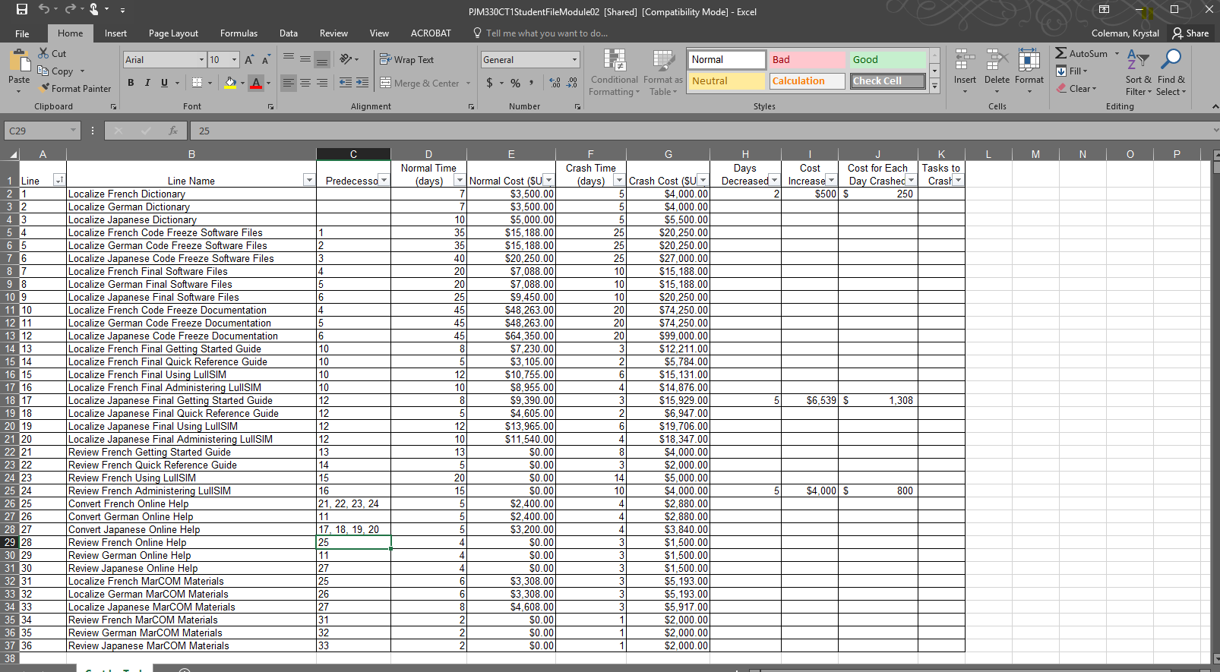The image size is (1220, 672).
Task: Toggle Wrap Text on selected cell
Action: tap(407, 59)
